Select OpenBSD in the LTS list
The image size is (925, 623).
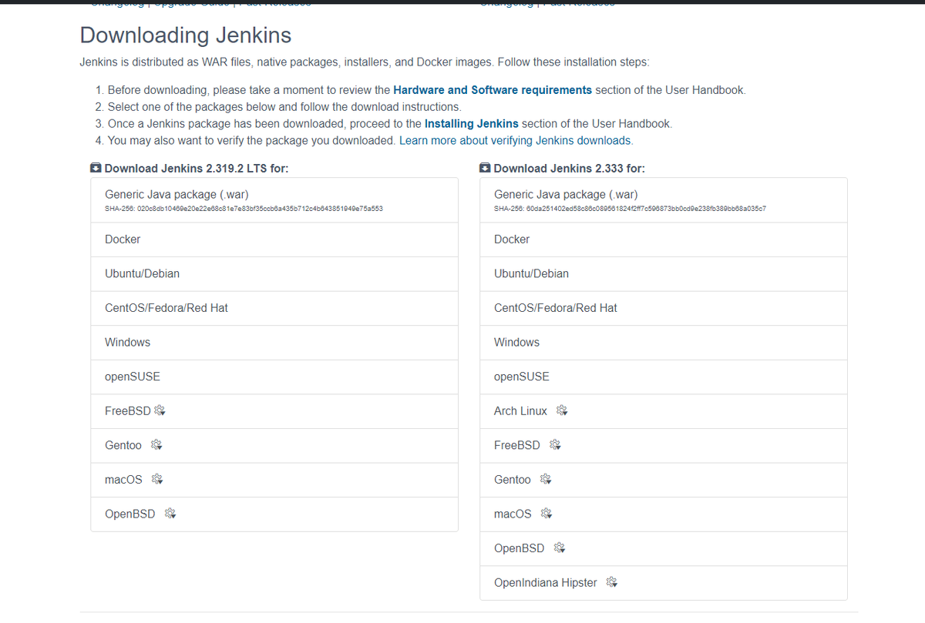pyautogui.click(x=274, y=514)
